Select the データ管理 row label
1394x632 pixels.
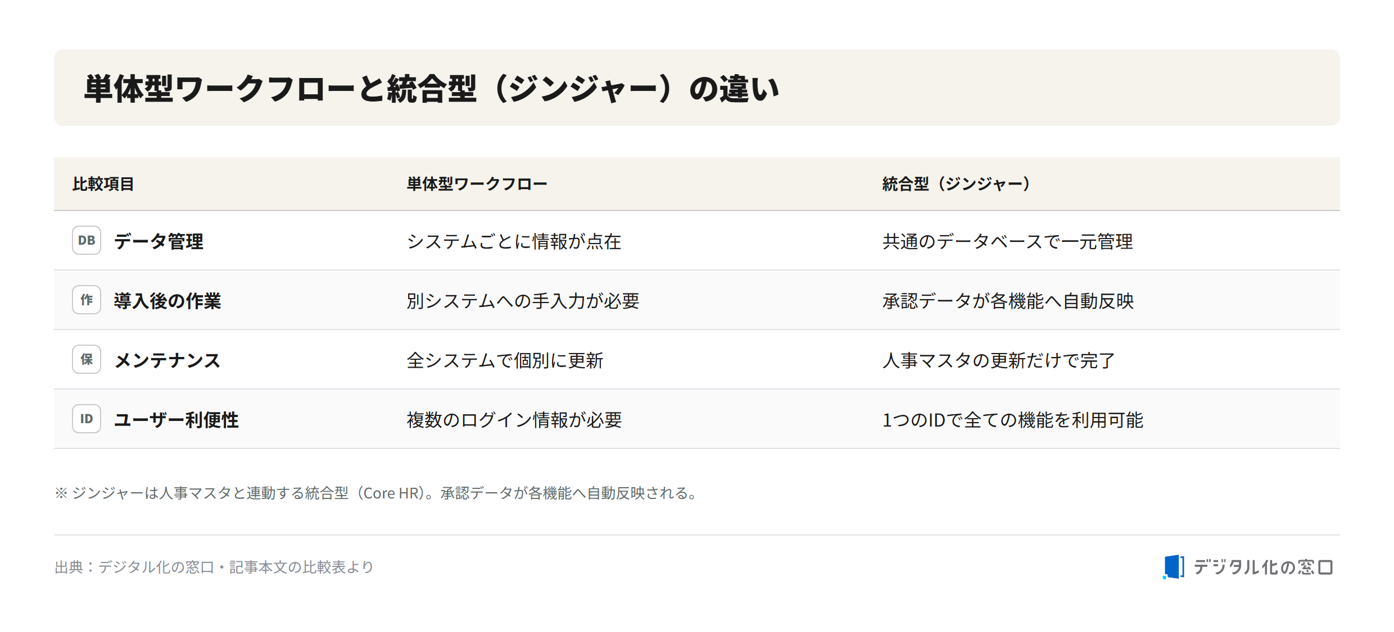click(x=159, y=241)
